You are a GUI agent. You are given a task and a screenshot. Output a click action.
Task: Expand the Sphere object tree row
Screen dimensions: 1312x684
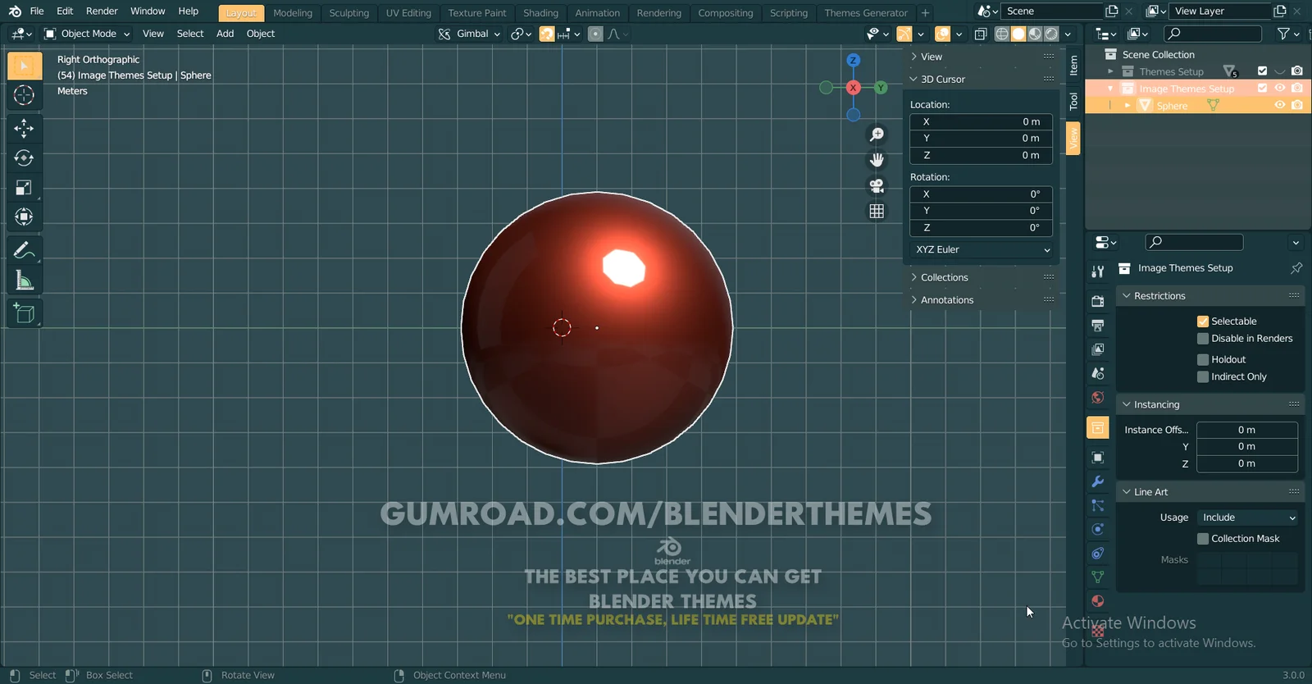pyautogui.click(x=1127, y=106)
